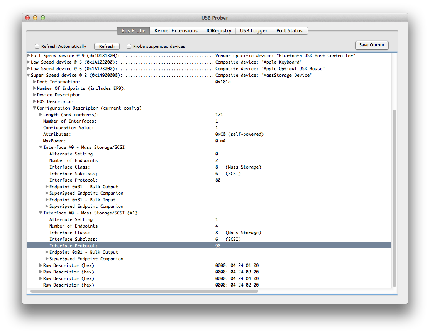Switch to the Kernel Extensions tab
The image size is (430, 334).
176,30
